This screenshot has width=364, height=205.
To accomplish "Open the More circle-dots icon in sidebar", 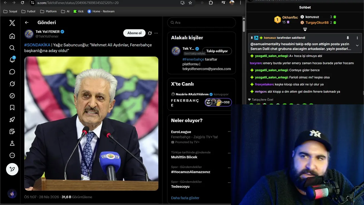I will (x=12, y=155).
